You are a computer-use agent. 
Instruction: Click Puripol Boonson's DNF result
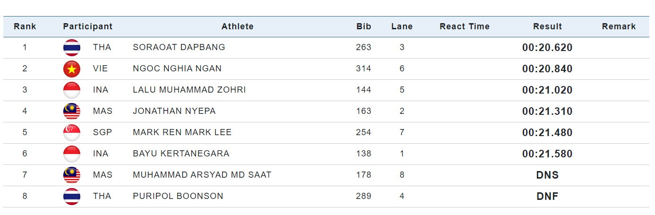[x=547, y=197]
